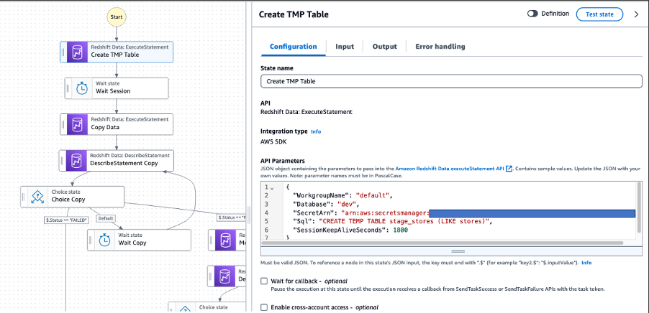Fold JSON block at line 1 arrow
This screenshot has height=313, width=649.
coord(271,187)
